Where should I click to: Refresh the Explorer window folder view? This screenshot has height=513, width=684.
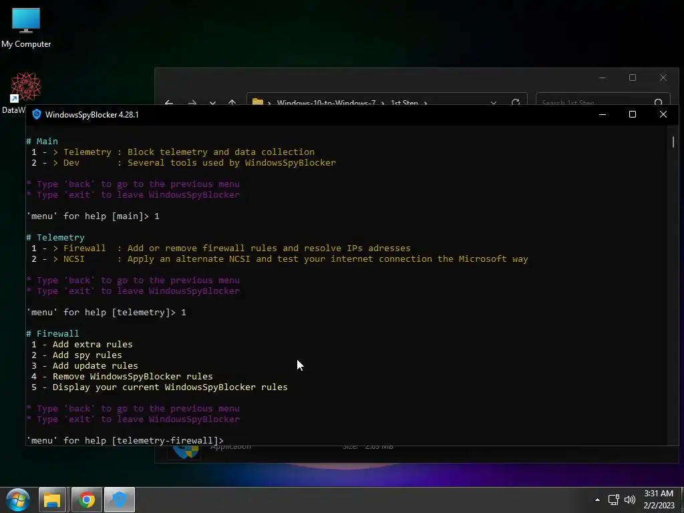(516, 102)
